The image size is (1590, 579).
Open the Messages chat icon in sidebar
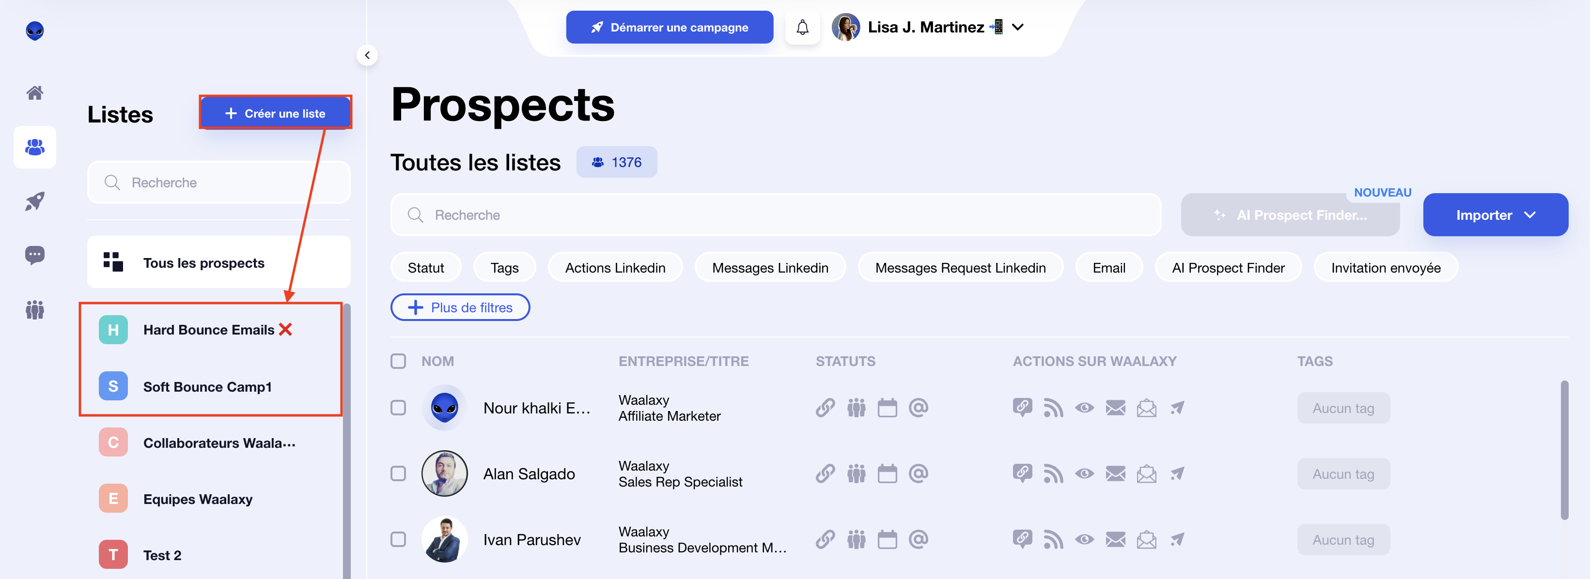click(34, 255)
